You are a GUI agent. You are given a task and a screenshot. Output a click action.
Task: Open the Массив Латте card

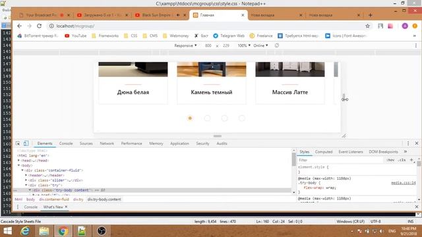(x=290, y=83)
